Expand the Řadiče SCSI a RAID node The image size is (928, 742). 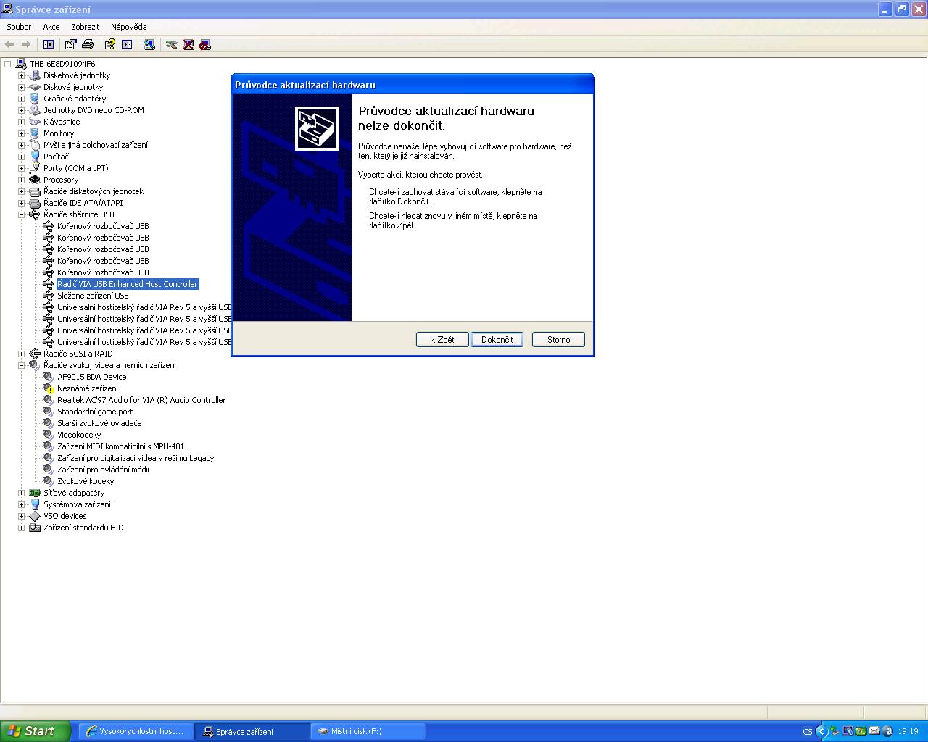pyautogui.click(x=21, y=354)
